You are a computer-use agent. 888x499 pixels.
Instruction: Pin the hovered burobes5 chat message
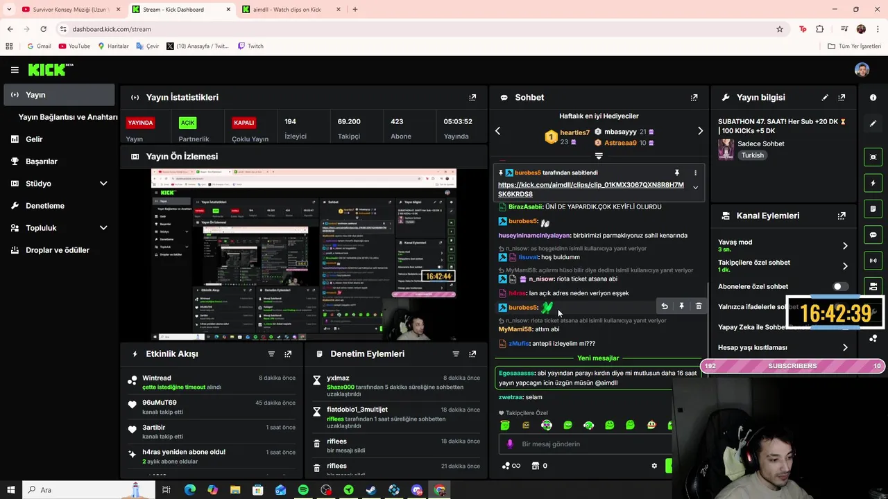coord(681,306)
